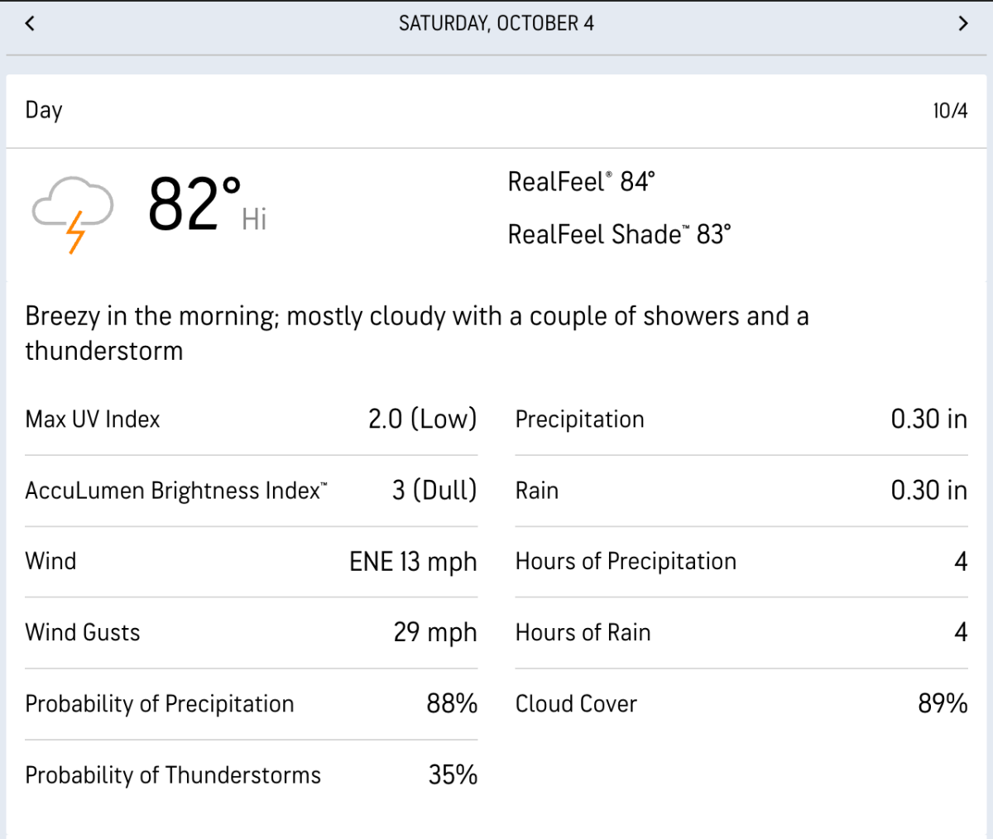Screen dimensions: 993x839
Task: Click AccuLumen Brightness Index label
Action: click(x=176, y=491)
